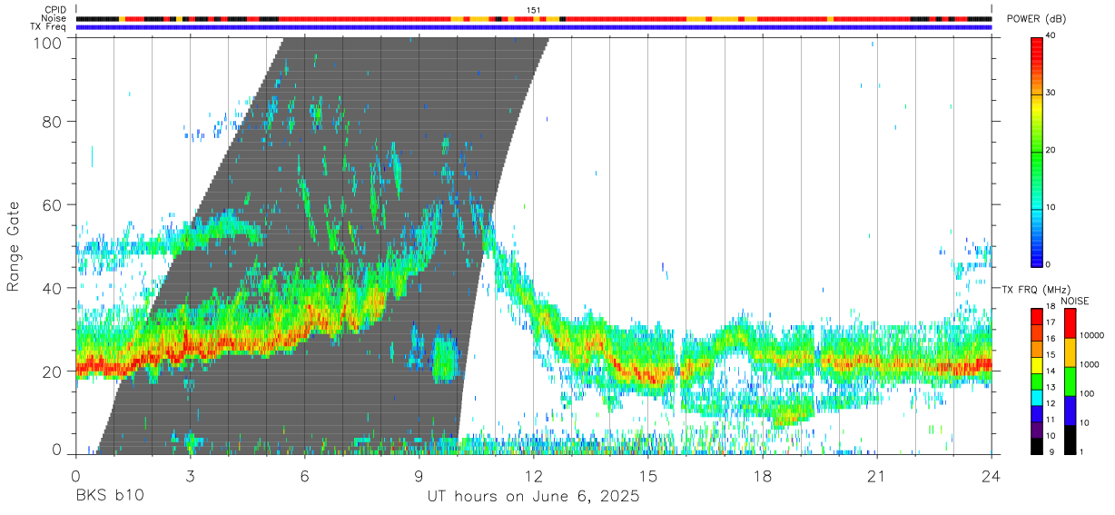Image resolution: width=1115 pixels, height=515 pixels.
Task: Click the blue TX Freq strip above plot
Action: pos(534,27)
